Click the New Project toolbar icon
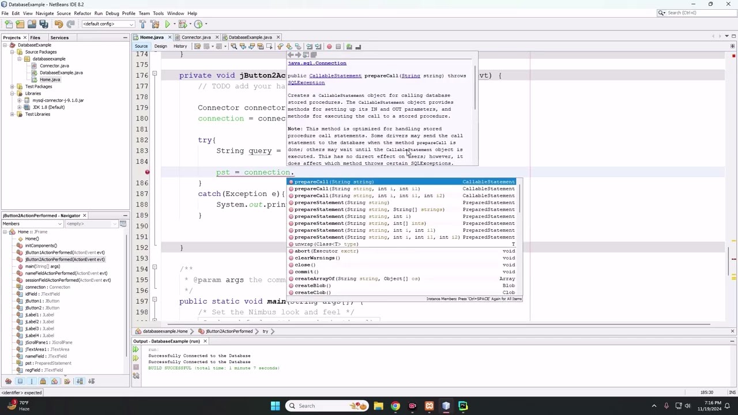 [x=20, y=24]
